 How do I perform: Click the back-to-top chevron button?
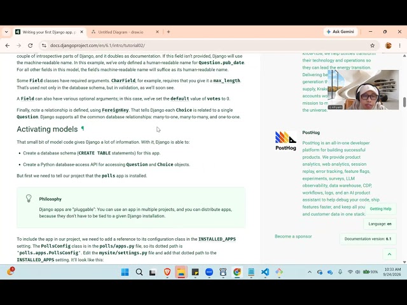[389, 254]
